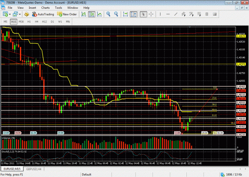Select the rectangle shape tool
The image size is (249, 177).
pyautogui.click(x=215, y=14)
